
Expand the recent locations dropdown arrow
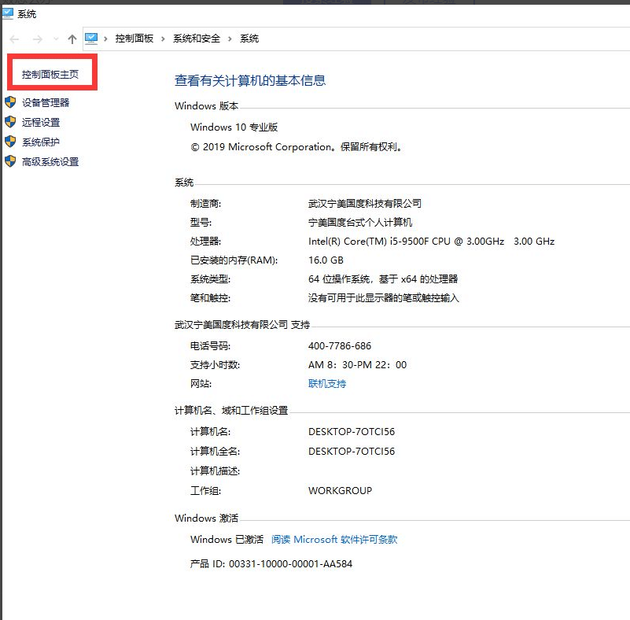54,38
